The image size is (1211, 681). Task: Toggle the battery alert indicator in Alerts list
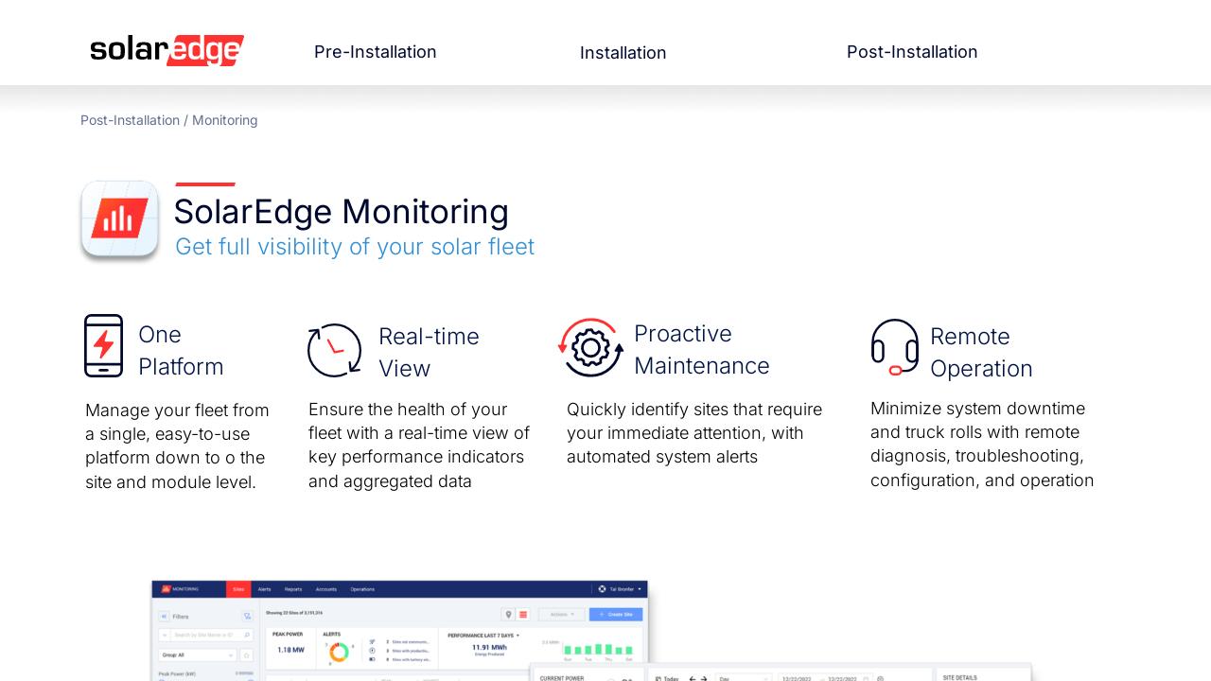pyautogui.click(x=373, y=659)
